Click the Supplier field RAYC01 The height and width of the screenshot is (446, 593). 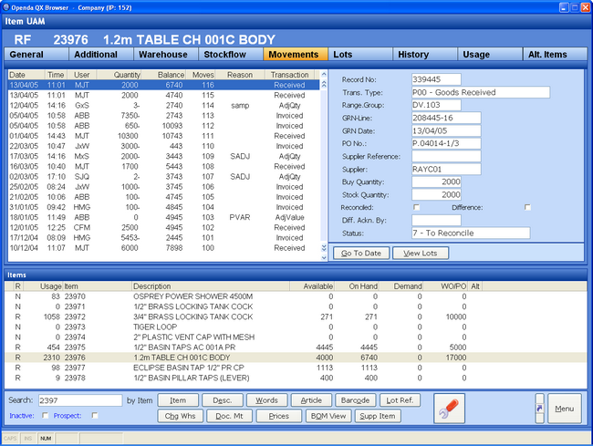point(446,170)
